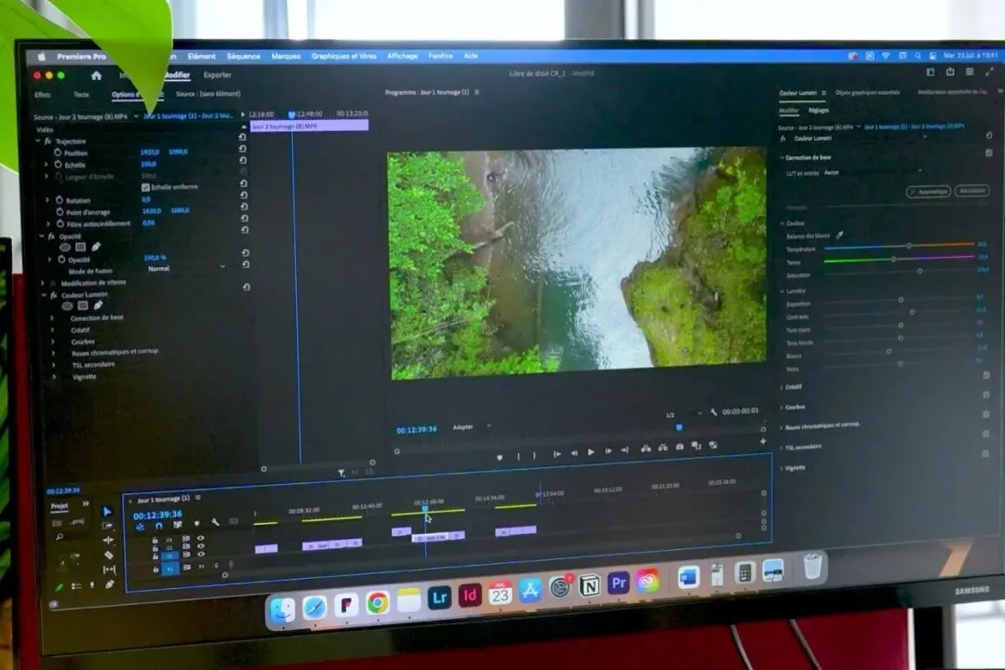Create ellipse mask under Couleur Lumetri effect
1005x670 pixels.
(x=67, y=306)
